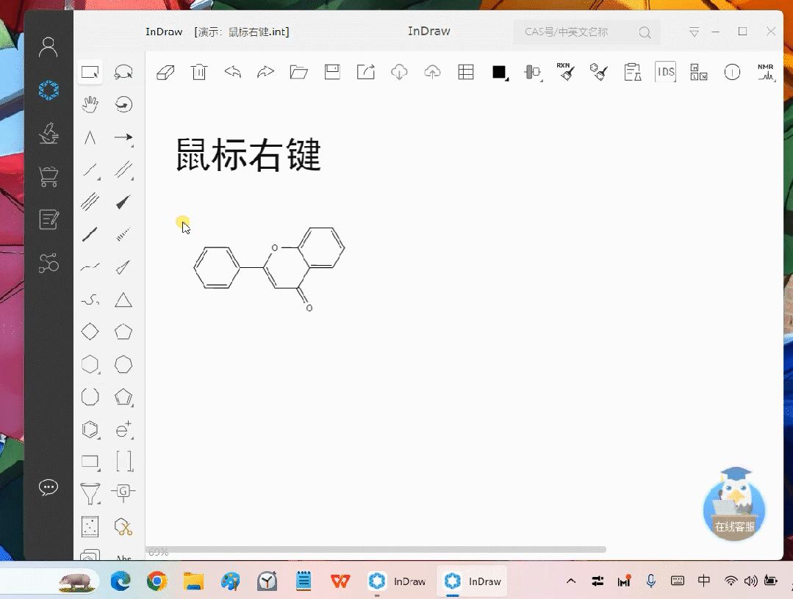This screenshot has height=599, width=793.
Task: Pick the reaction arrow tool
Action: click(123, 137)
